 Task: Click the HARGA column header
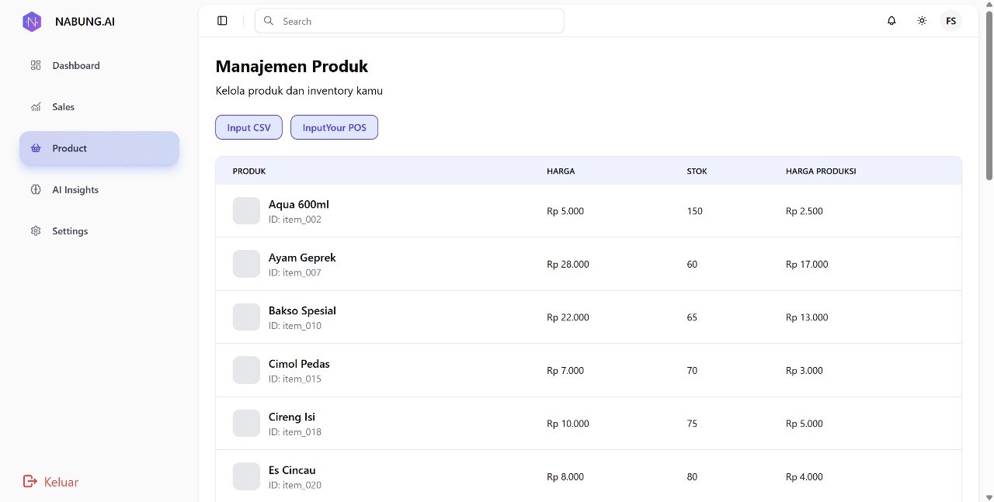[561, 171]
